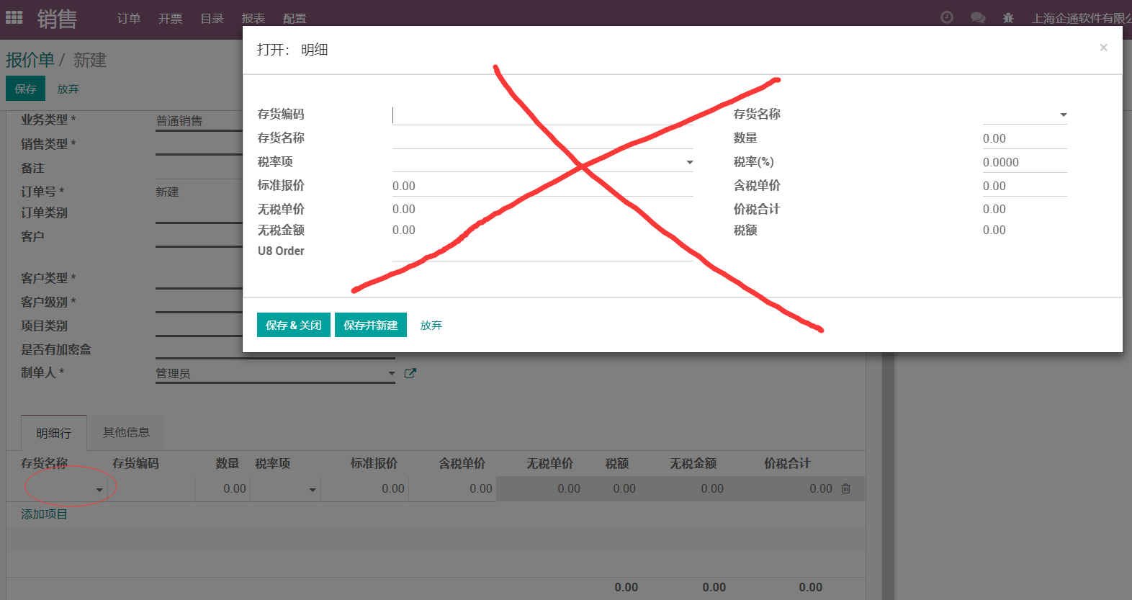The width and height of the screenshot is (1132, 600).
Task: Open external link icon beside 管理员
Action: (x=410, y=373)
